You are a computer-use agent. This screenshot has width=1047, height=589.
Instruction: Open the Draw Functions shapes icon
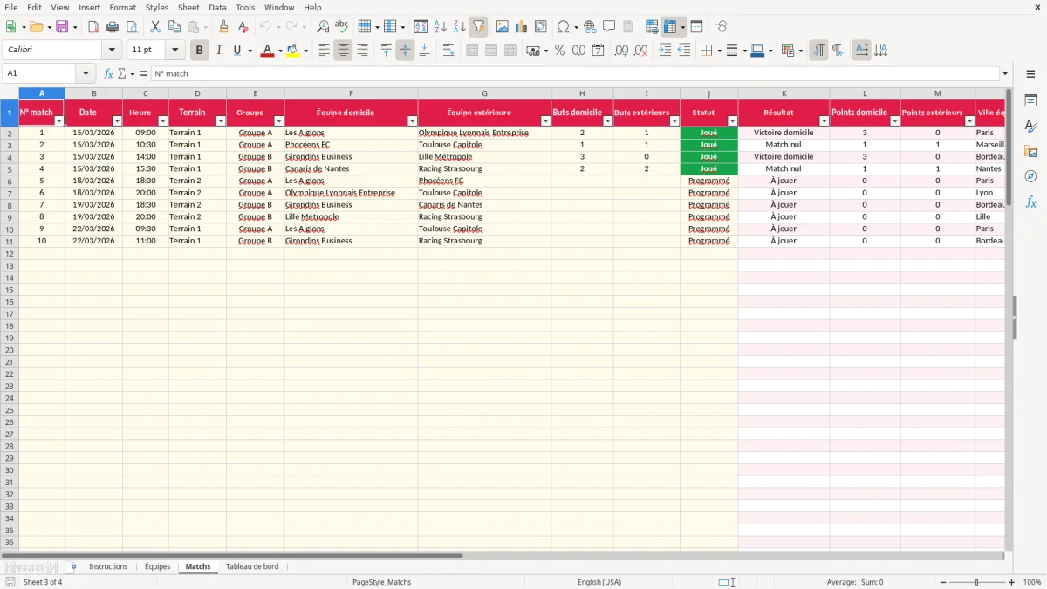[721, 27]
